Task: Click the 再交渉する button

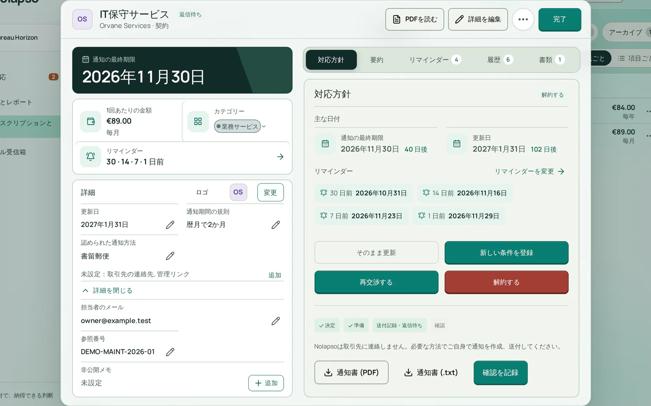Action: click(376, 282)
